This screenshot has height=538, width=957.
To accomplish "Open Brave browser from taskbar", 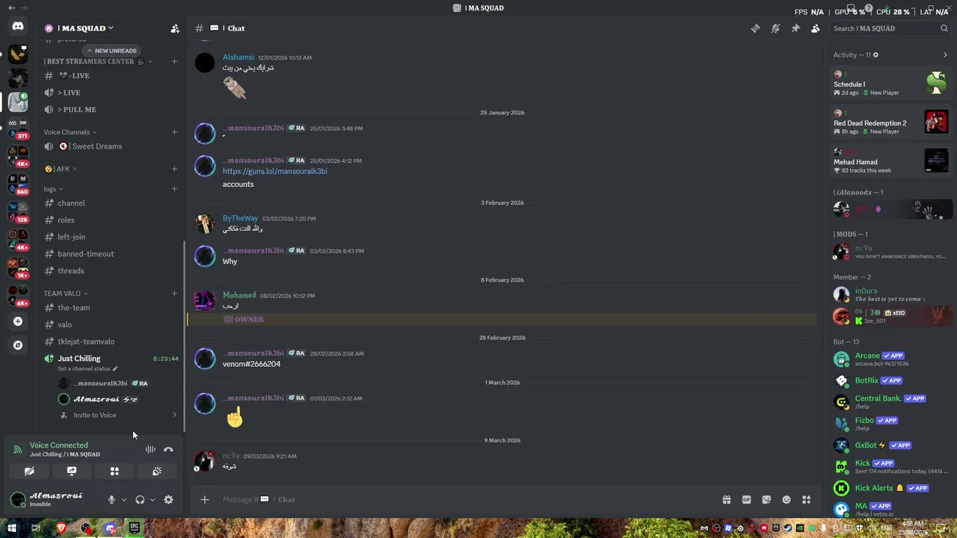I will coord(61,528).
